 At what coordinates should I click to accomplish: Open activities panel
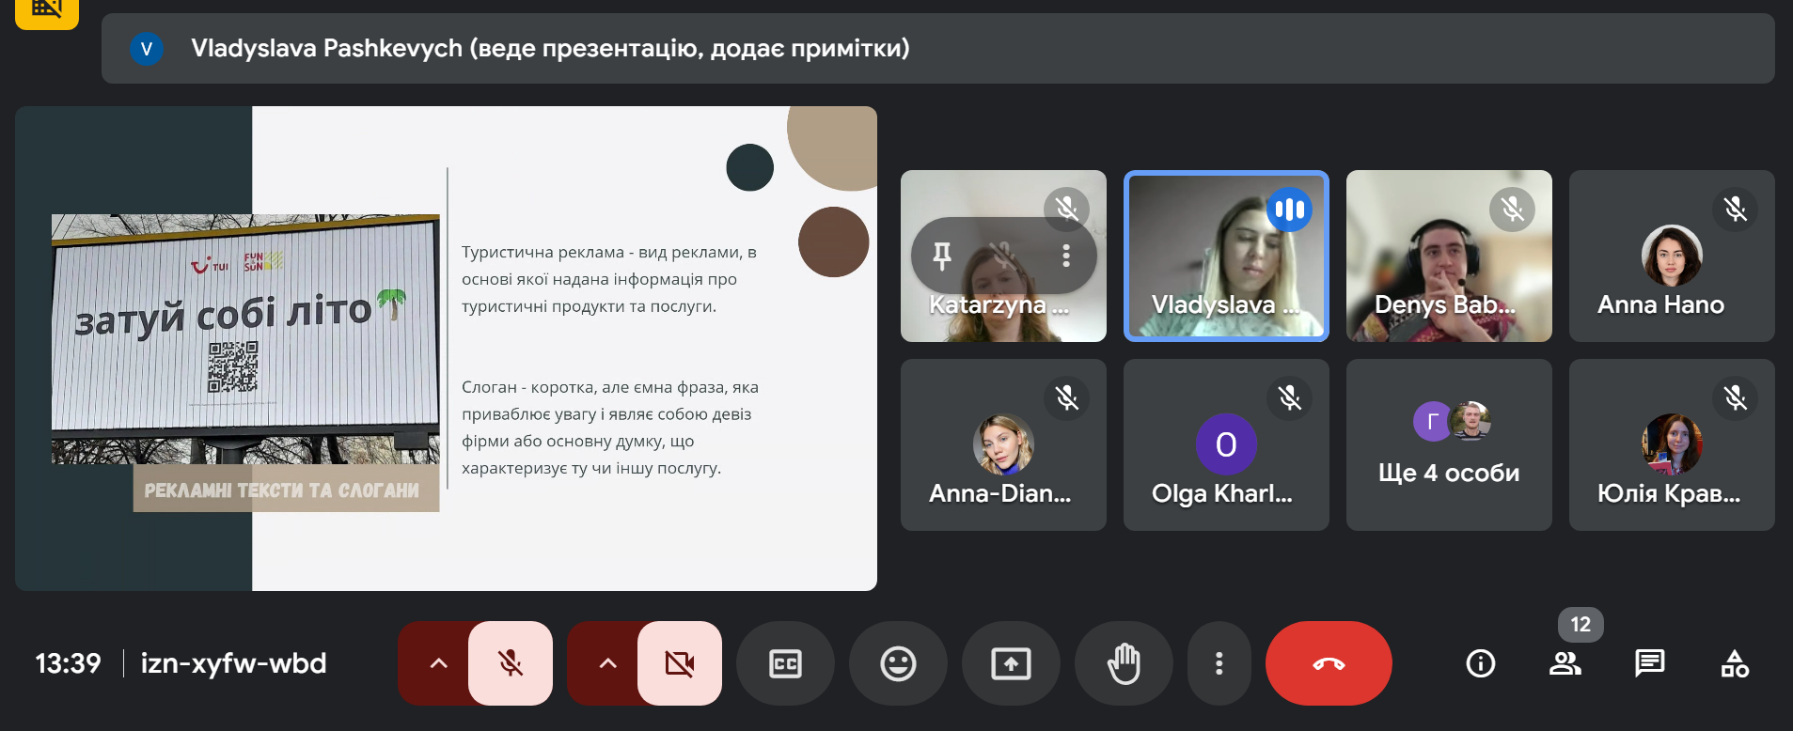tap(1735, 663)
